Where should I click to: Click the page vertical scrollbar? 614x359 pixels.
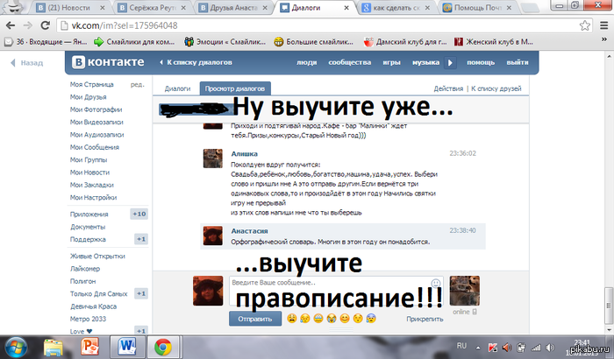609,305
